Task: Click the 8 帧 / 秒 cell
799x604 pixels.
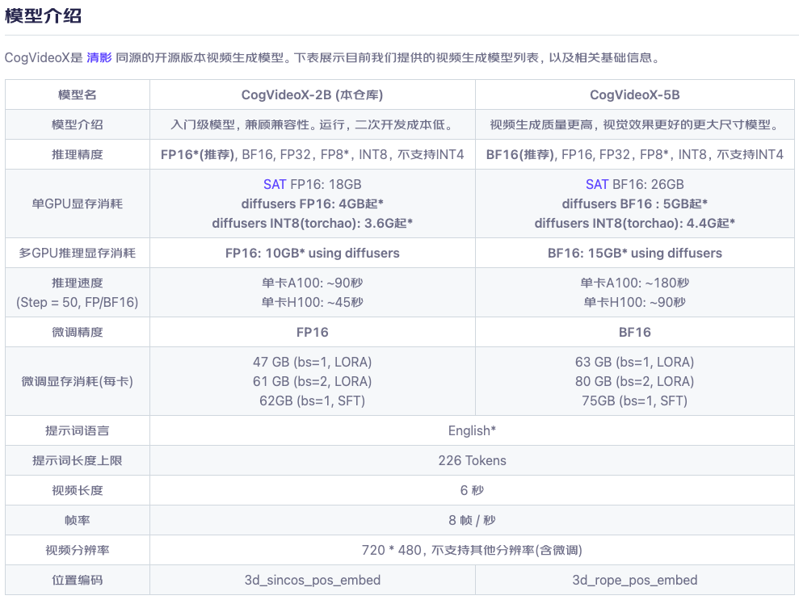Action: point(472,520)
